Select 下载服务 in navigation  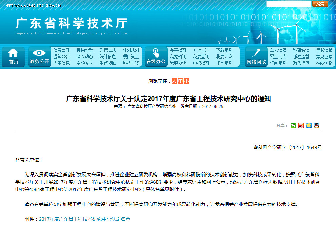pos(224,50)
